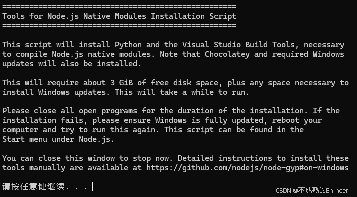Click the top row of equals-sign separator
The image size is (357, 197).
point(119,7)
